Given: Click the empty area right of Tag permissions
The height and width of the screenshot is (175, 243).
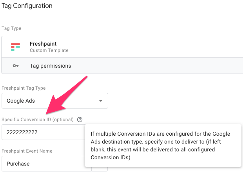Looking at the screenshot, I should tap(157, 66).
